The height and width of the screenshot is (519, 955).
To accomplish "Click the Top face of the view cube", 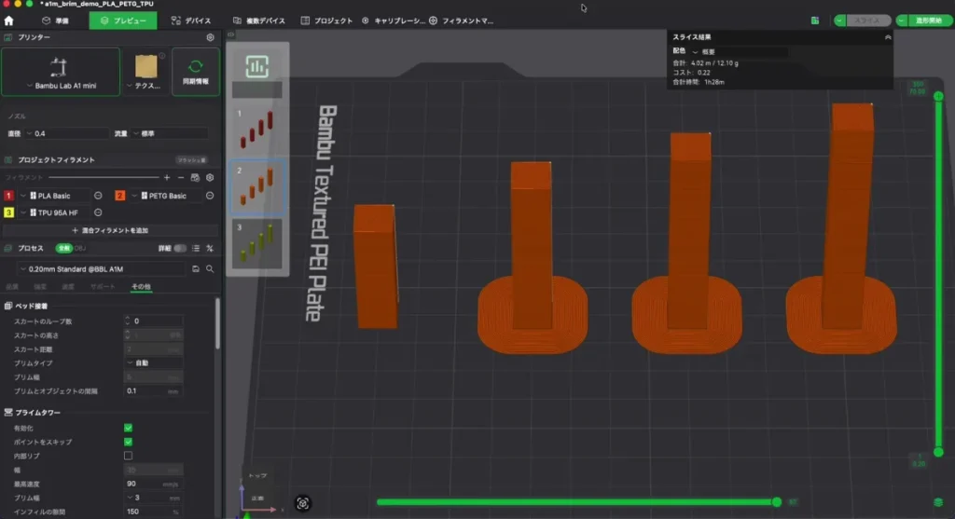I will coord(257,476).
